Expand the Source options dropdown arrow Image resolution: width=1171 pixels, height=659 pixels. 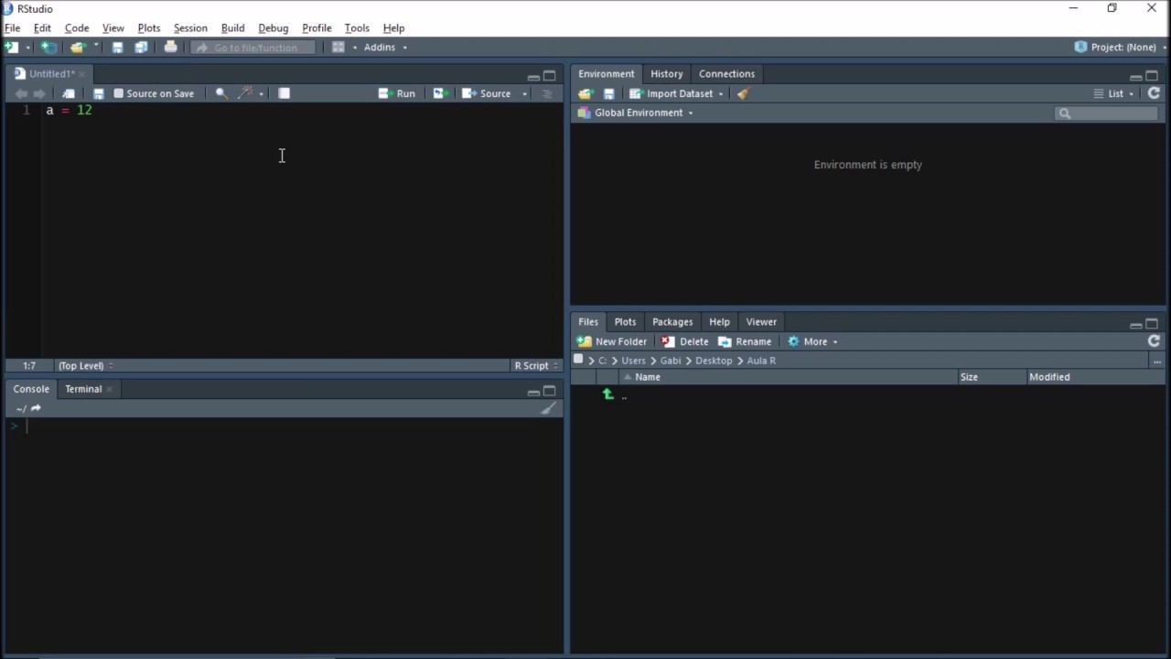[525, 94]
